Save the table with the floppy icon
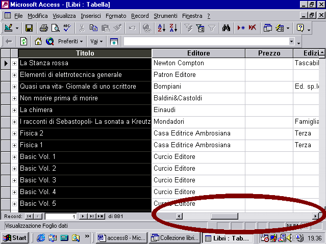This screenshot has width=326, height=244. click(29, 28)
